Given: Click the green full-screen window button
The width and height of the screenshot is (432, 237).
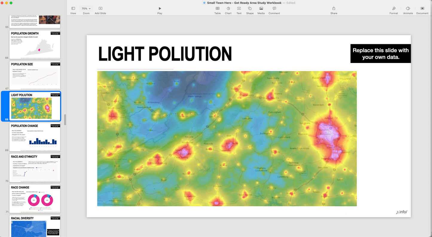Looking at the screenshot, I should (11, 3).
